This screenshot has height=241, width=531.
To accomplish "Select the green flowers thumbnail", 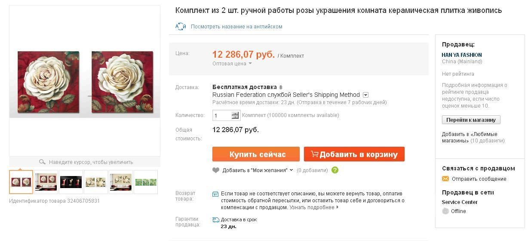I will click(146, 182).
